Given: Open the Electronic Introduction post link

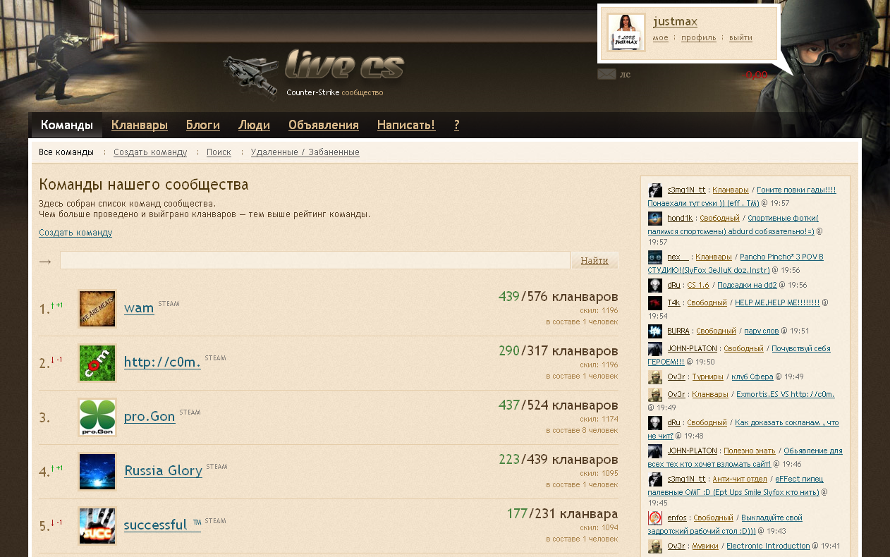Looking at the screenshot, I should 768,546.
